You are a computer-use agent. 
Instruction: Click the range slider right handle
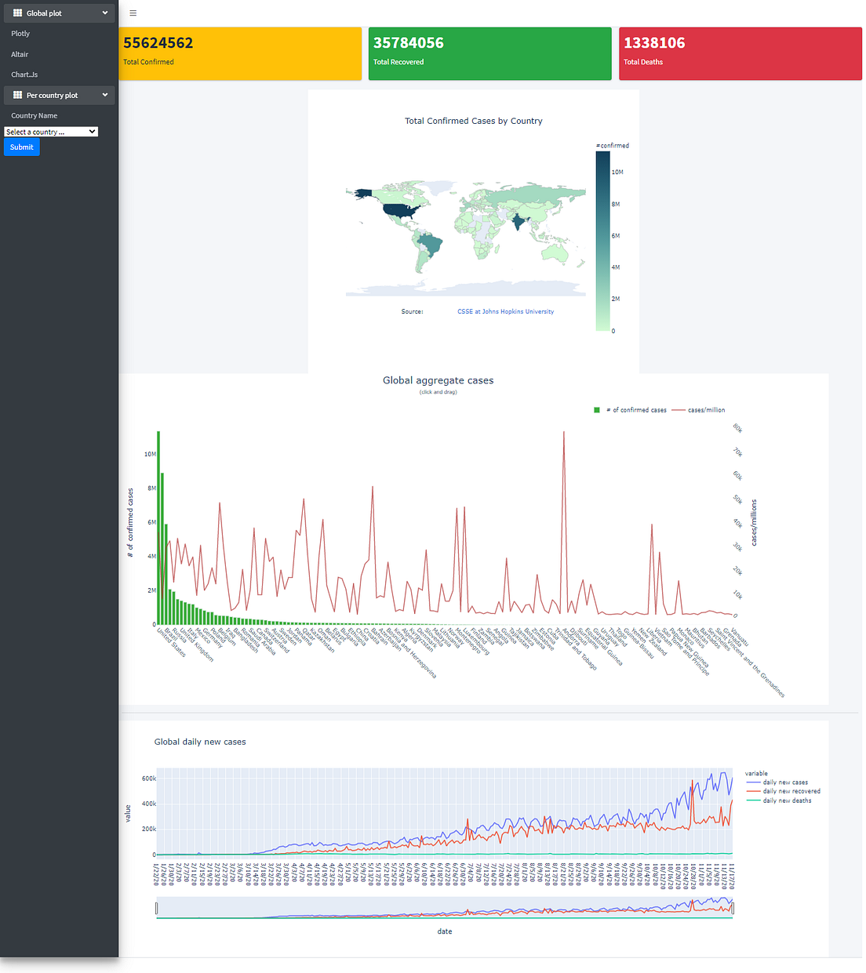[733, 908]
